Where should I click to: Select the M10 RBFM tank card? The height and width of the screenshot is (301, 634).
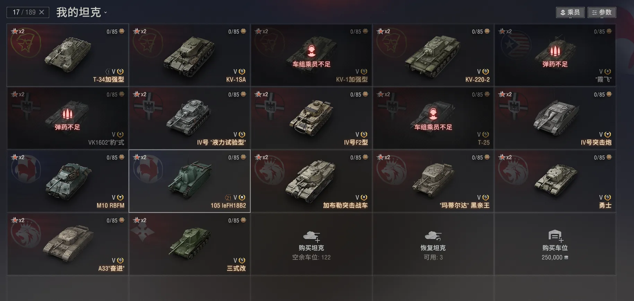click(68, 181)
